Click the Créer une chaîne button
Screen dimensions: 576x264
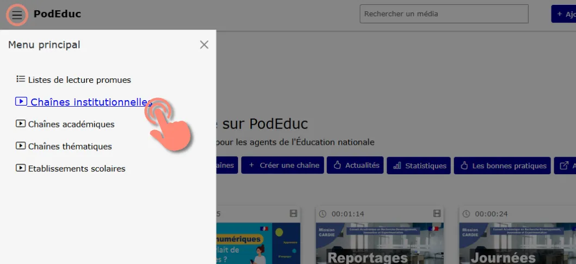tap(283, 165)
